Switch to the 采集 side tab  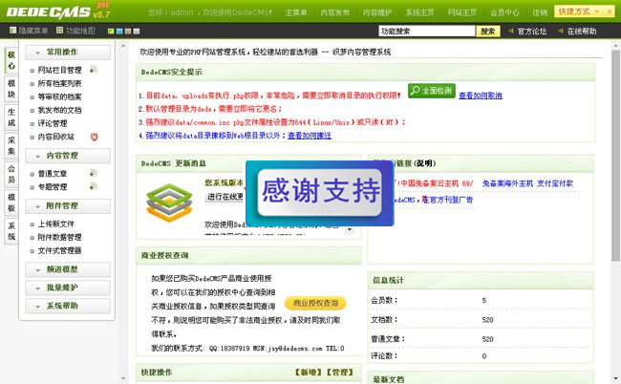pyautogui.click(x=11, y=146)
